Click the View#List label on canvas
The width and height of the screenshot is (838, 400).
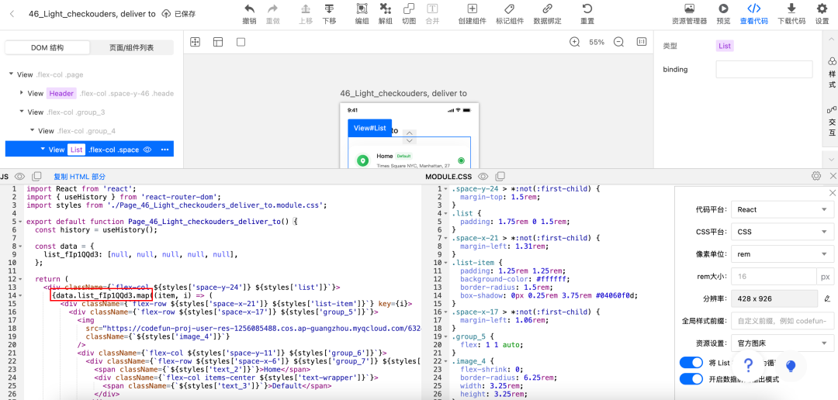pyautogui.click(x=370, y=128)
